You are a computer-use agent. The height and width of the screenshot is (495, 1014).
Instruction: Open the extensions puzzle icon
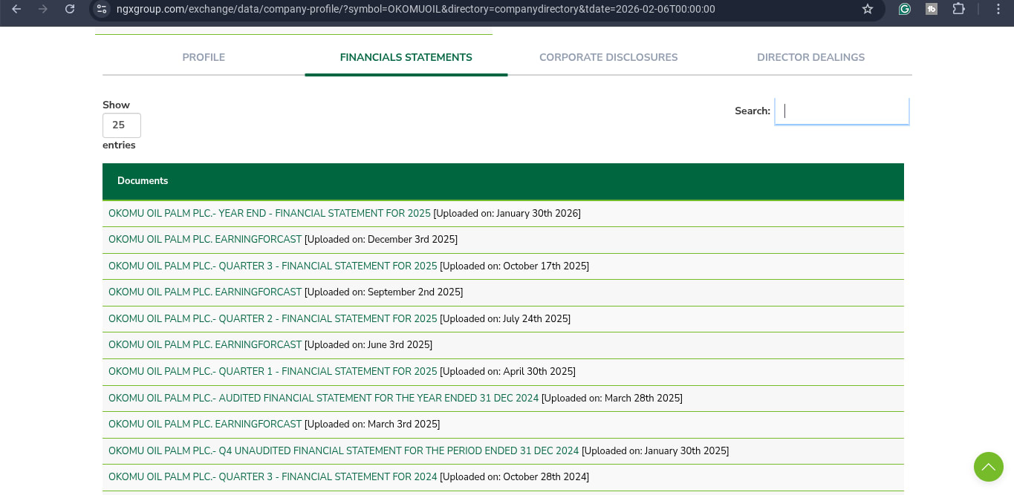(959, 9)
